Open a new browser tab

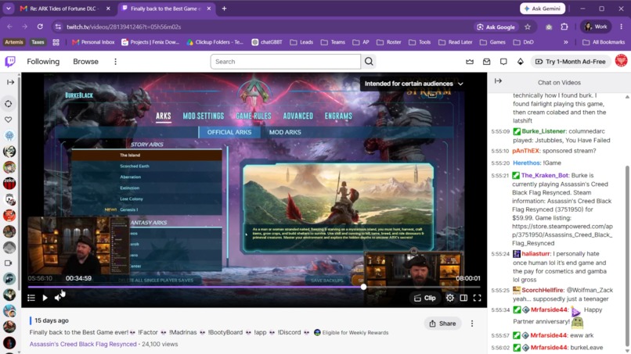[224, 9]
